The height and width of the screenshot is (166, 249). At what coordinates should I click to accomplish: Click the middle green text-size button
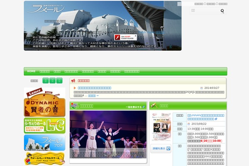(x=52, y=81)
